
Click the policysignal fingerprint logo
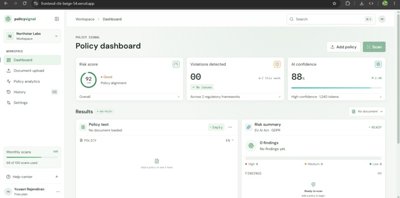8,19
